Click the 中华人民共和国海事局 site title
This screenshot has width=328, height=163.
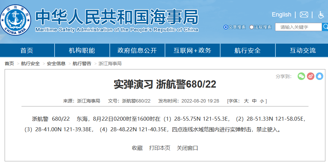116,17
